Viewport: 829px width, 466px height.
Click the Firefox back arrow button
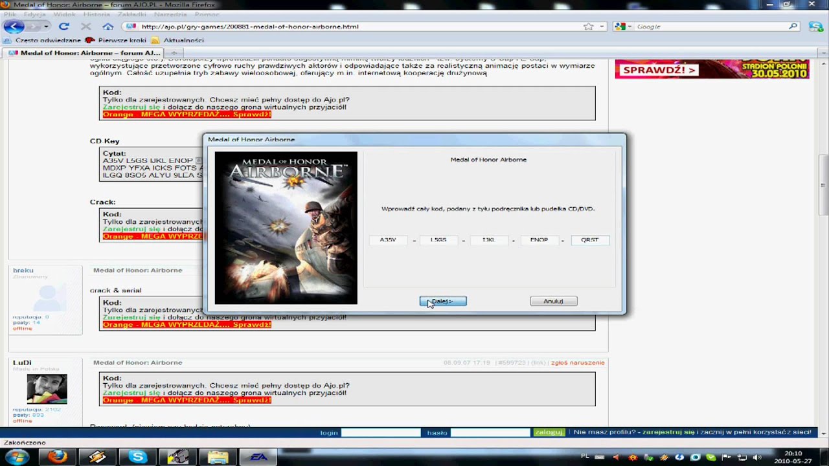click(x=14, y=27)
